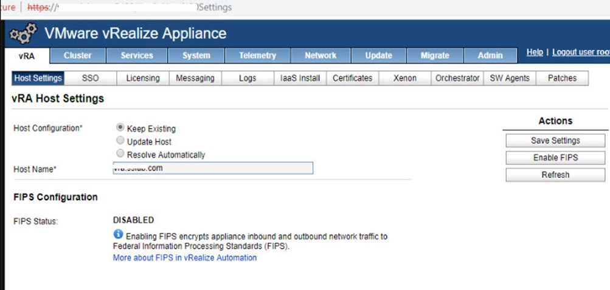Switch to the Network tab

321,56
